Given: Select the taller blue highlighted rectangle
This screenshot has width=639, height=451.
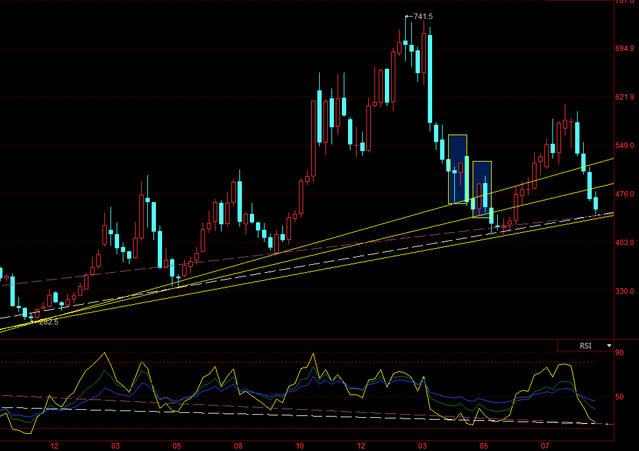Looking at the screenshot, I should [457, 169].
